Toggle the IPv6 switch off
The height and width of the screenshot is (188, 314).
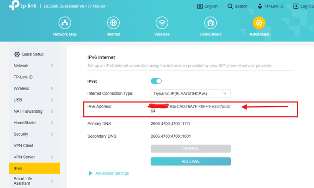point(156,81)
